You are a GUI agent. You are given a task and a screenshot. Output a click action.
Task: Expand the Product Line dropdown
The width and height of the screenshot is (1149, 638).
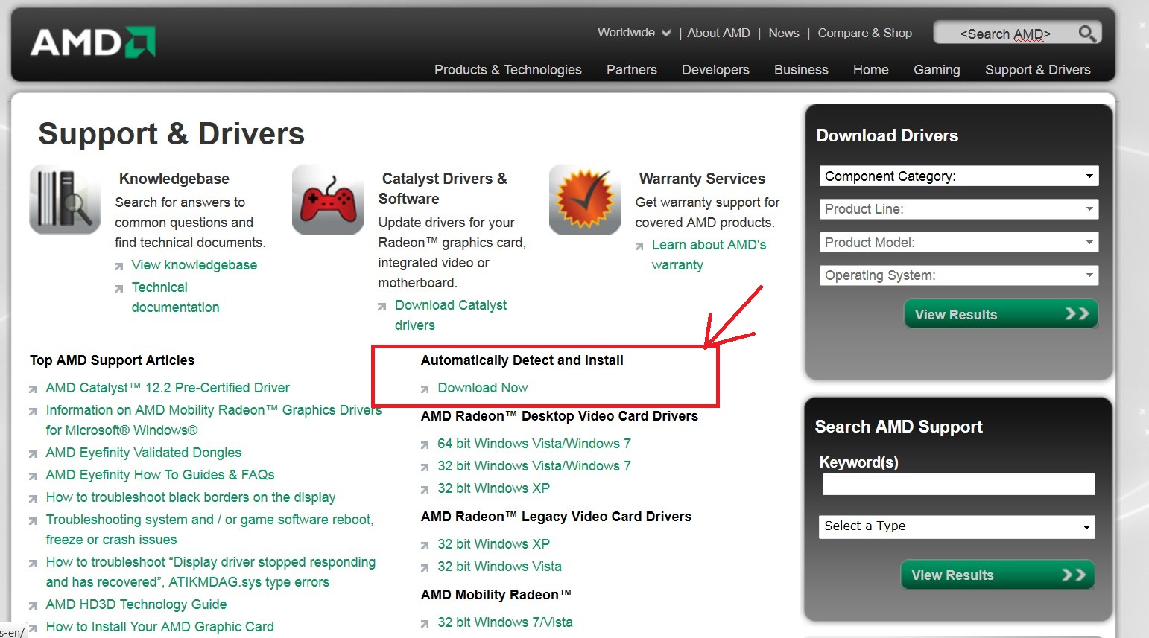(x=959, y=209)
